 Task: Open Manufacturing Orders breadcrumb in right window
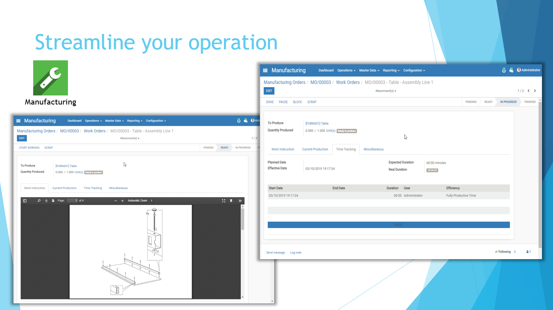pyautogui.click(x=284, y=82)
